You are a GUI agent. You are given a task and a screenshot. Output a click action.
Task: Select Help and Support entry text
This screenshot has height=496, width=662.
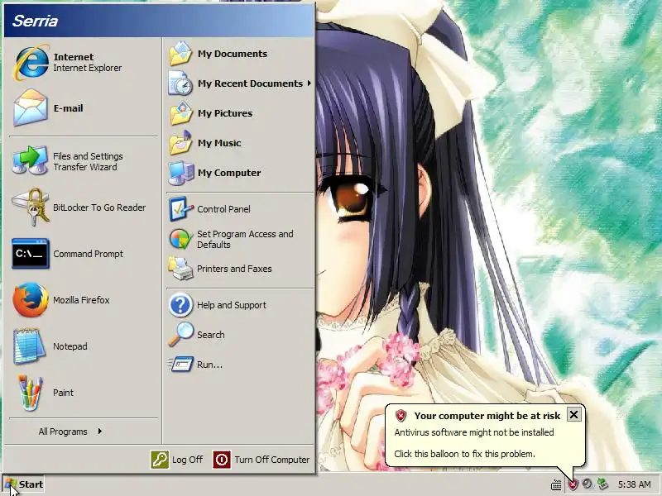232,305
